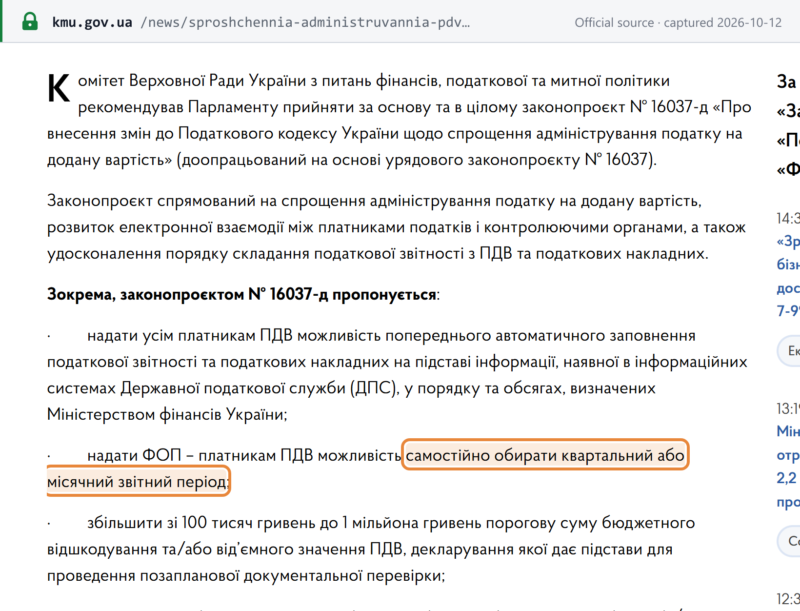The image size is (800, 611).
Task: Click the URL path /news/sproshchennia-administruvannia-pdv…
Action: tap(305, 22)
